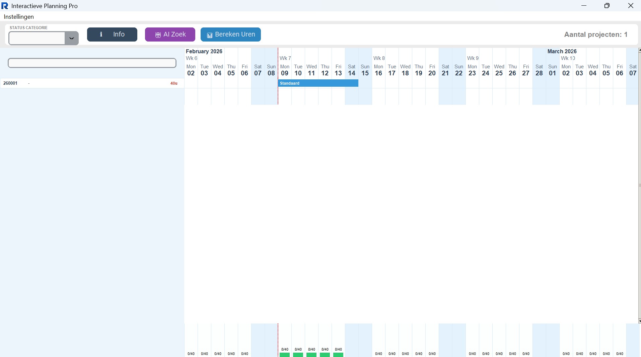The height and width of the screenshot is (357, 641).
Task: Click the Interactieve Planning Pro app logo
Action: [x=5, y=6]
